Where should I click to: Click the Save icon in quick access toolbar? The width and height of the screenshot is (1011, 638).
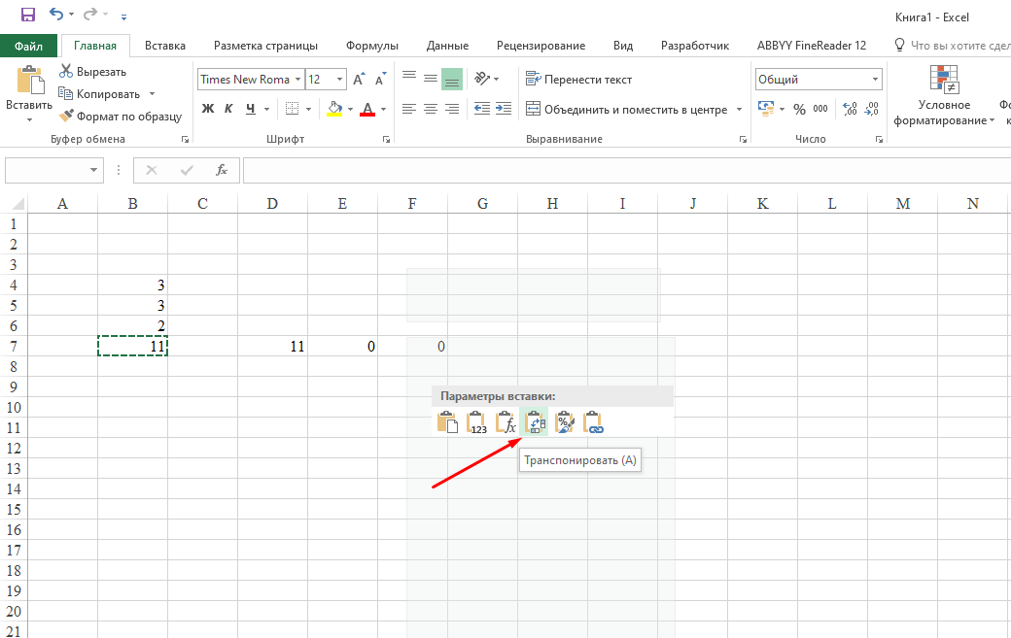click(28, 15)
